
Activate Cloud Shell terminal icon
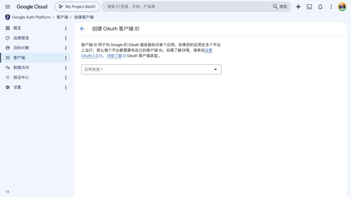click(309, 7)
